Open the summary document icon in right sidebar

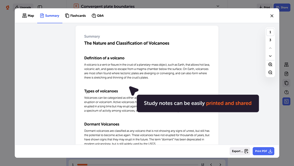pos(286,74)
